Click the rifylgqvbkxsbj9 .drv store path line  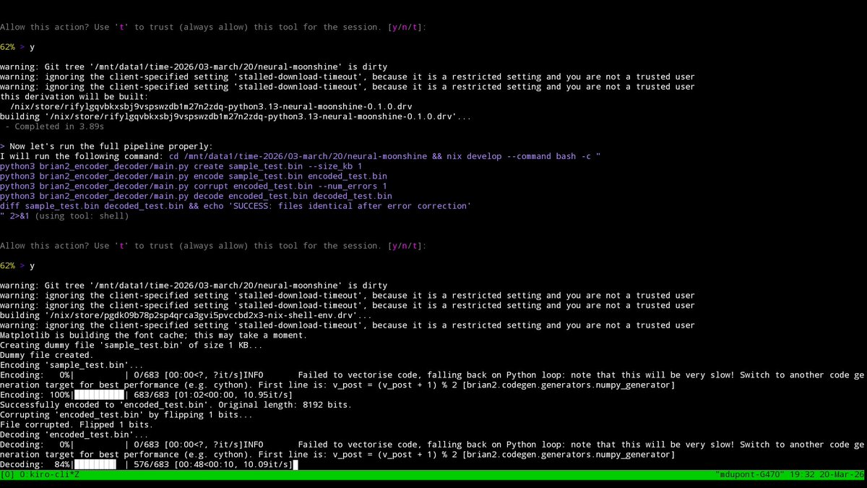tap(211, 106)
